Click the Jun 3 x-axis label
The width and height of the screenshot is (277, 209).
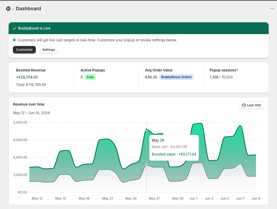209,199
